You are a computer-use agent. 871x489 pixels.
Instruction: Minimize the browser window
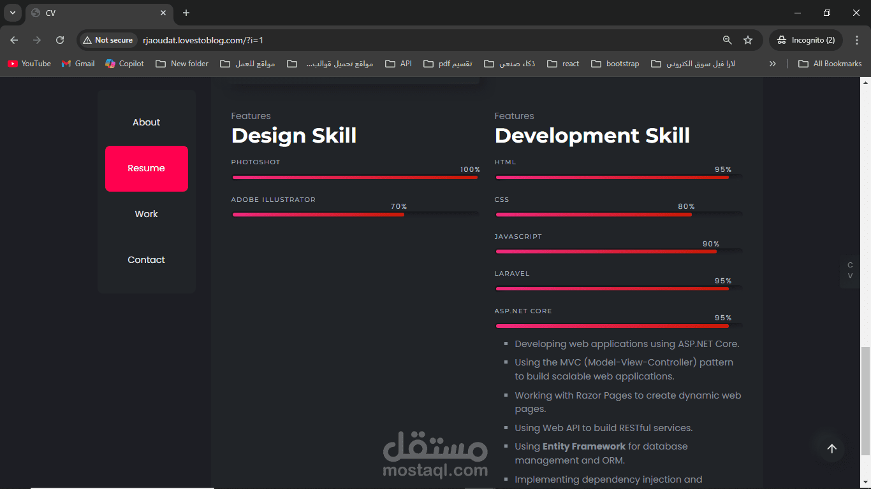[798, 13]
